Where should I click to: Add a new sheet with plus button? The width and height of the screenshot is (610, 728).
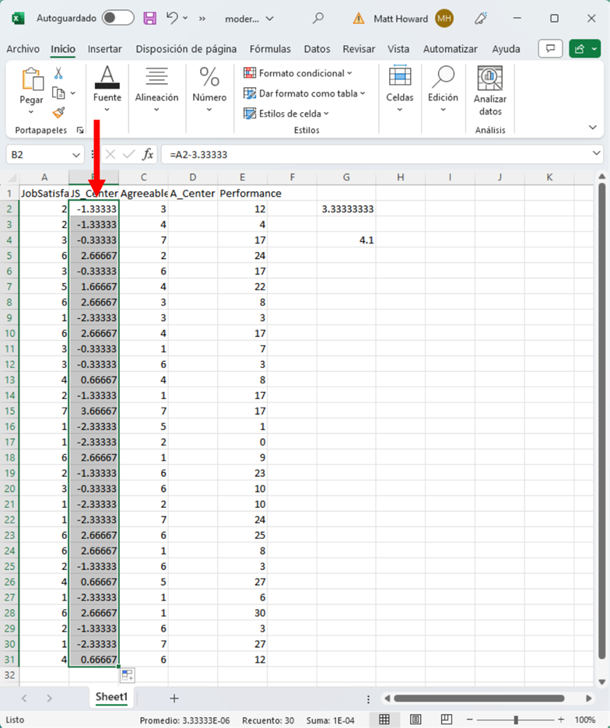[x=174, y=698]
